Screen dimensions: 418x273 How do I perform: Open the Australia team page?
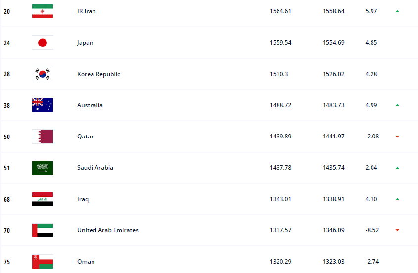point(90,105)
